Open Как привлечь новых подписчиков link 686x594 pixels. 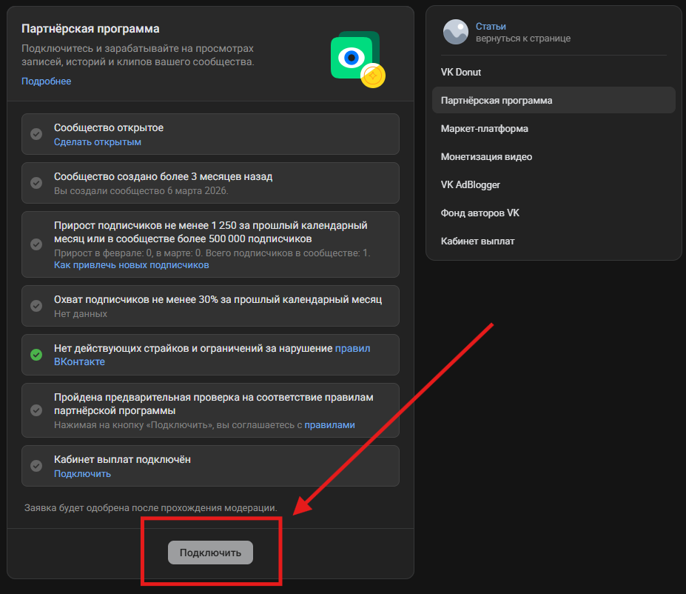click(x=131, y=265)
